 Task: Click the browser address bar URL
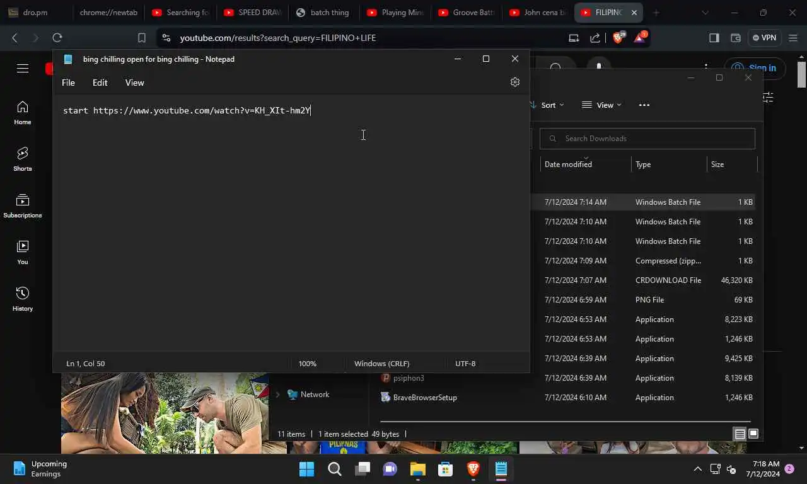(278, 38)
